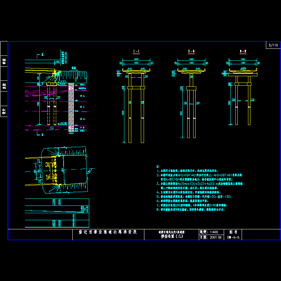Image resolution: width=281 pixels, height=281 pixels.
Task: Click the top signature cell in left margin
Action: pyautogui.click(x=4, y=60)
